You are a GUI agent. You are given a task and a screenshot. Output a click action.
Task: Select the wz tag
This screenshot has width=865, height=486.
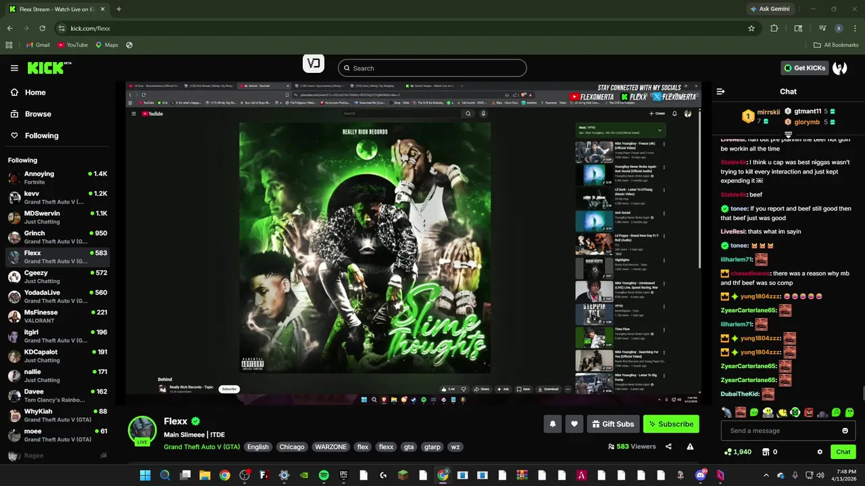(x=455, y=447)
